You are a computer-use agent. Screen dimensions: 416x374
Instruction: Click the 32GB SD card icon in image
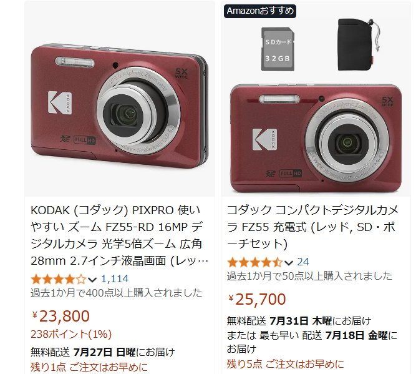[278, 49]
